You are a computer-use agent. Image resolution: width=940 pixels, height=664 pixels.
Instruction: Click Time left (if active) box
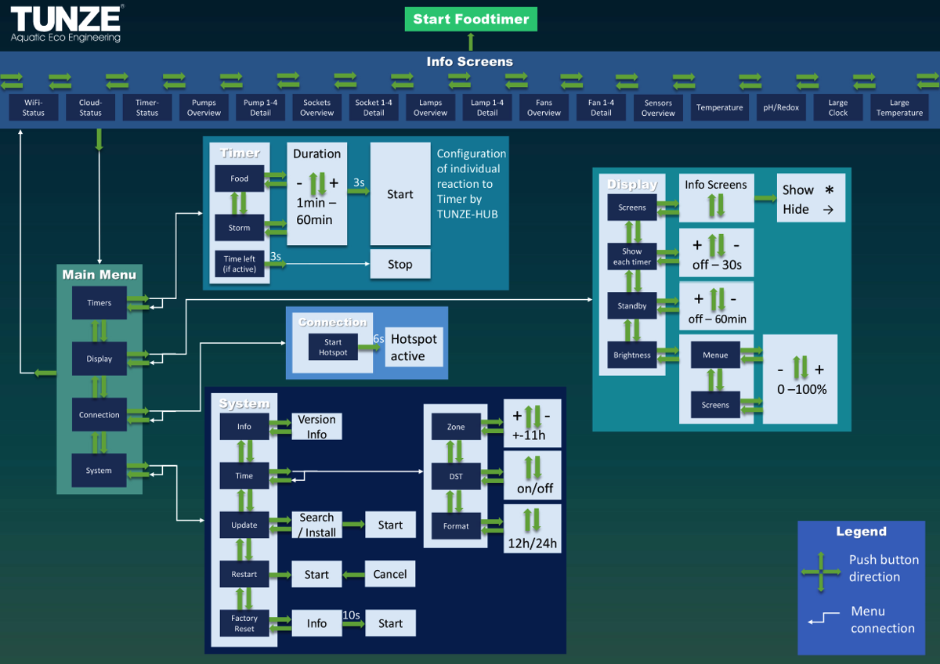(x=240, y=264)
